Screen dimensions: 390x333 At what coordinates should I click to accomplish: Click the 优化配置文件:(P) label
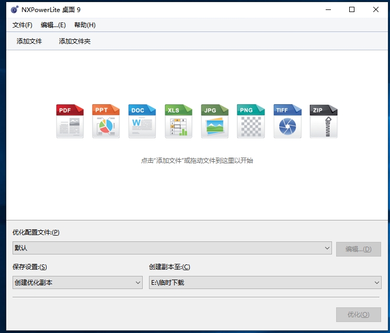[36, 232]
